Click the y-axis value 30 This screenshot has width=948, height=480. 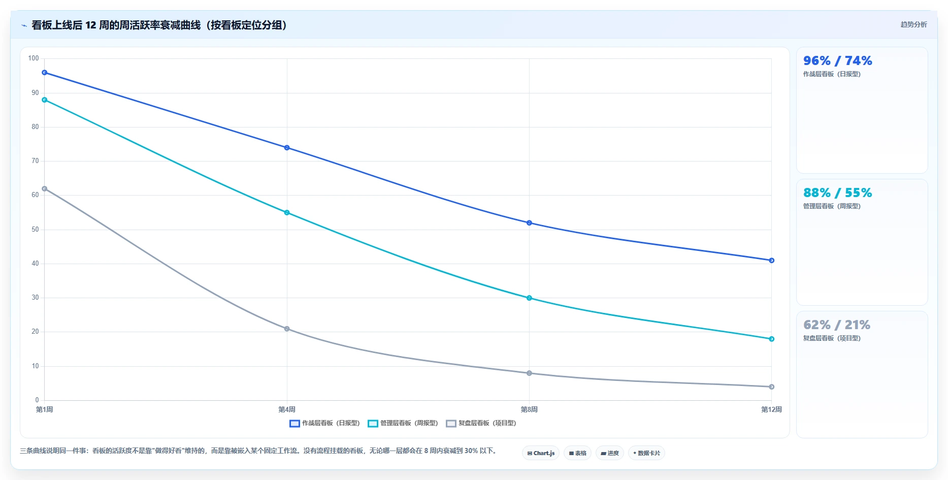click(x=35, y=298)
